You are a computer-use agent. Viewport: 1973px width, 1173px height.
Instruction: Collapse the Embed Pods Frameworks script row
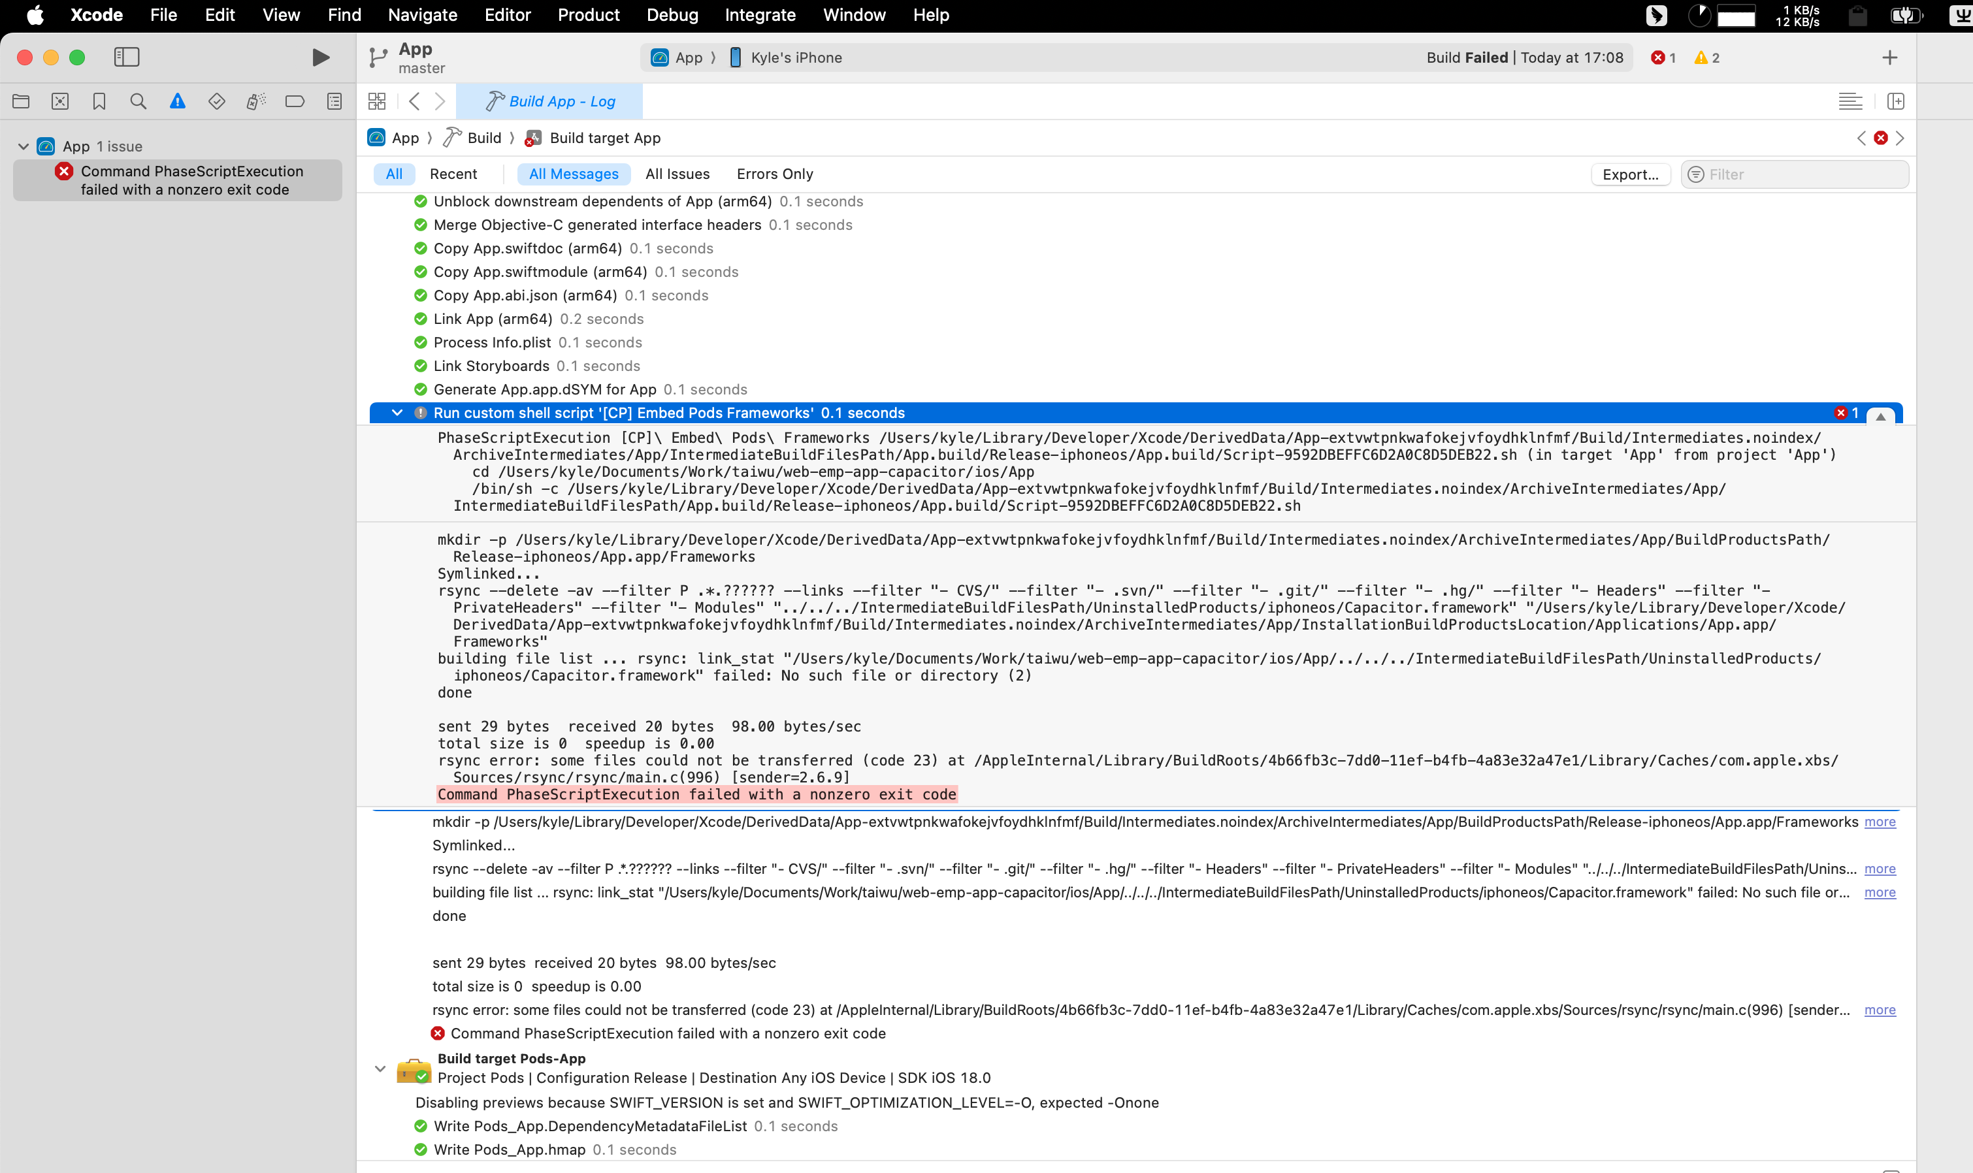point(397,413)
